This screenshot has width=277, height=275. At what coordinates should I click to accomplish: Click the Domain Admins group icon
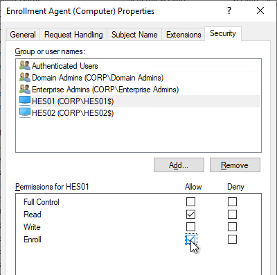point(25,78)
